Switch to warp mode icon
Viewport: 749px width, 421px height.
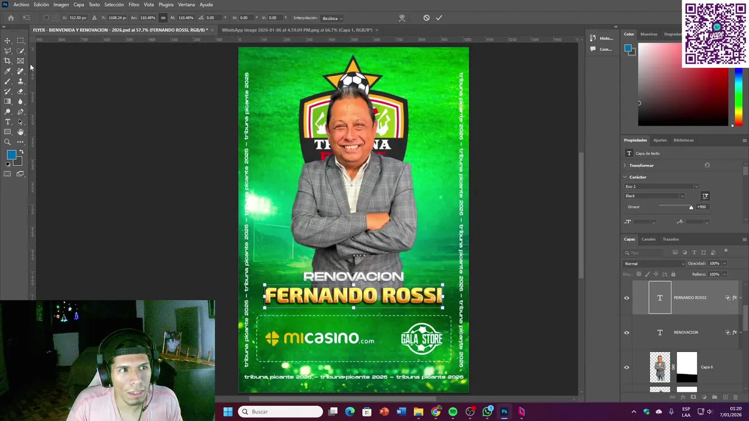pos(402,18)
